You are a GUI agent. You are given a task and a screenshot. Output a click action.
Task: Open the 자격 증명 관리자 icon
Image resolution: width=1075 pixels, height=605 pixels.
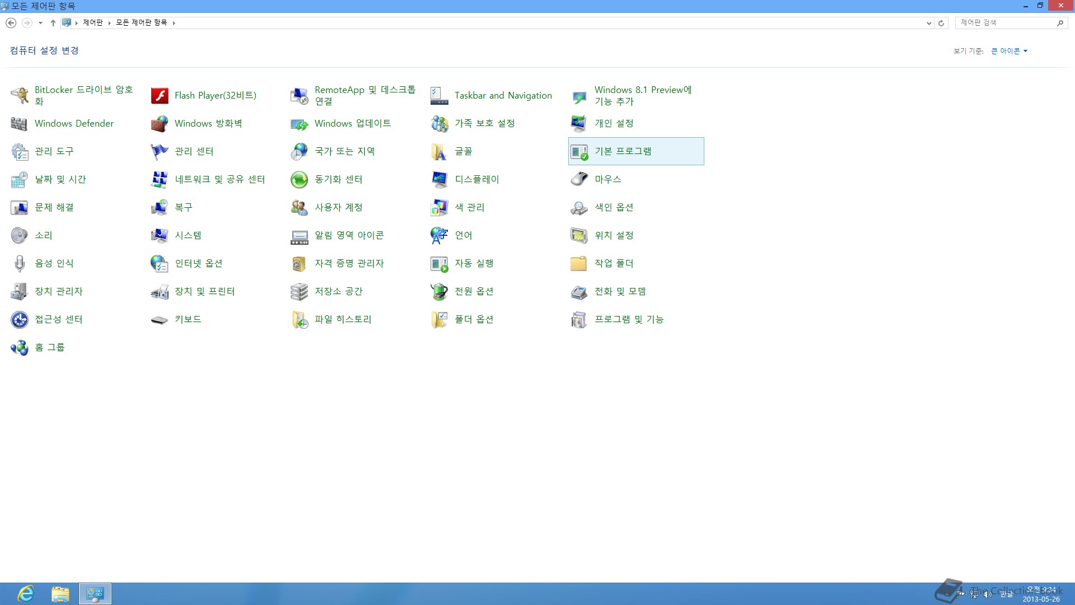click(x=300, y=263)
